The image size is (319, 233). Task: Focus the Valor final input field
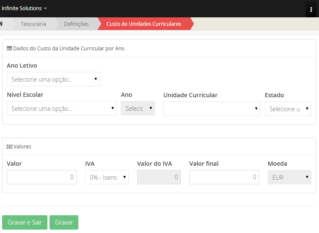click(224, 177)
